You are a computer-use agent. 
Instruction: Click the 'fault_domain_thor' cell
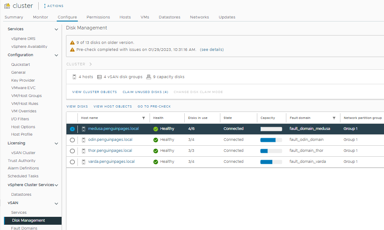tap(307, 151)
